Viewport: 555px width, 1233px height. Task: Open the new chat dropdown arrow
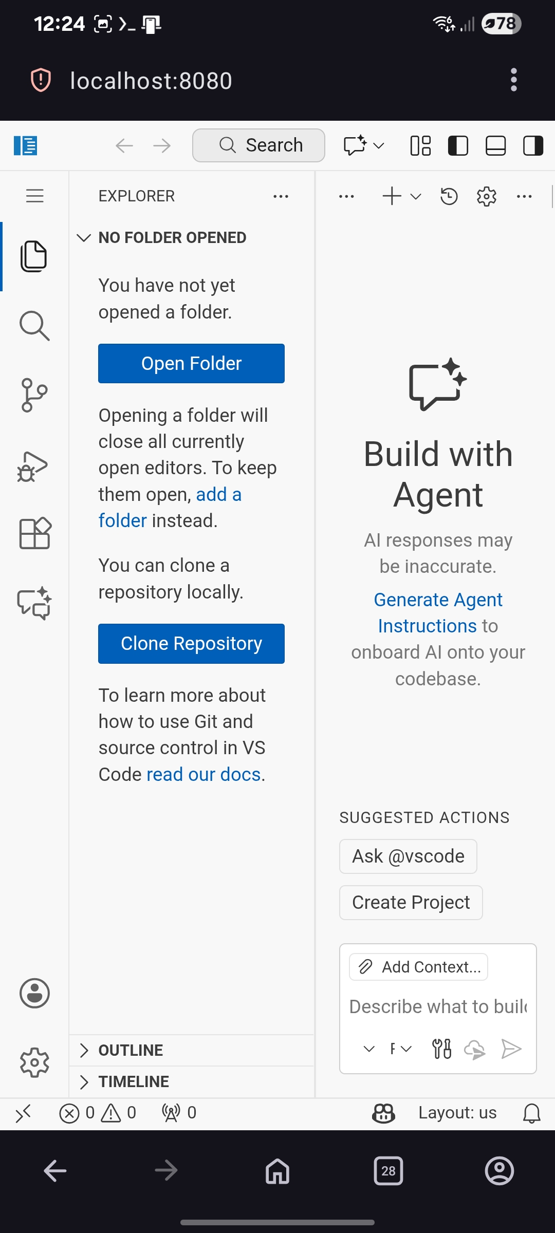[416, 196]
